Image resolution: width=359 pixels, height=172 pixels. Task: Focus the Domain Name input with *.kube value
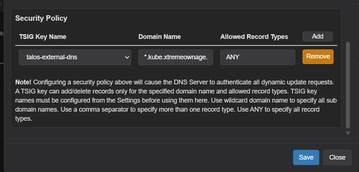click(x=175, y=57)
